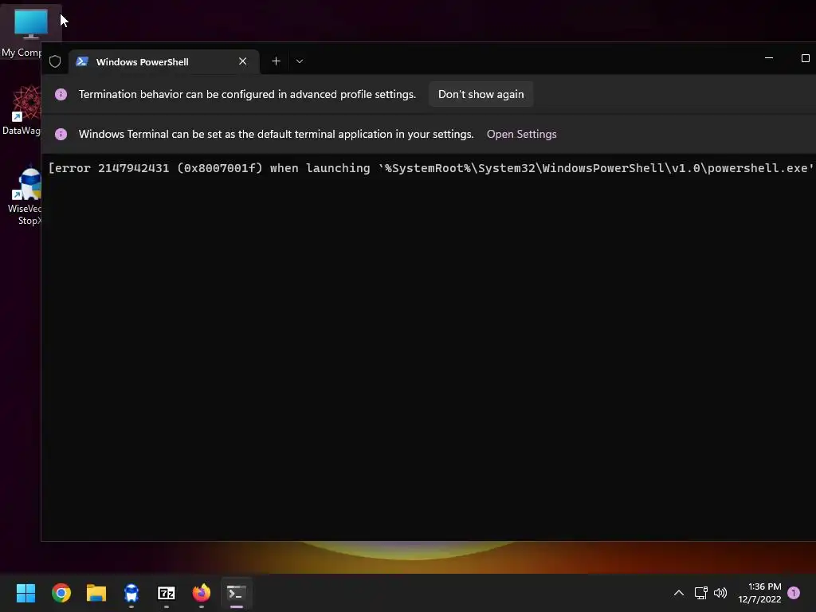Viewport: 816px width, 612px height.
Task: Click info icon beside termination behavior notice
Action: [x=61, y=94]
